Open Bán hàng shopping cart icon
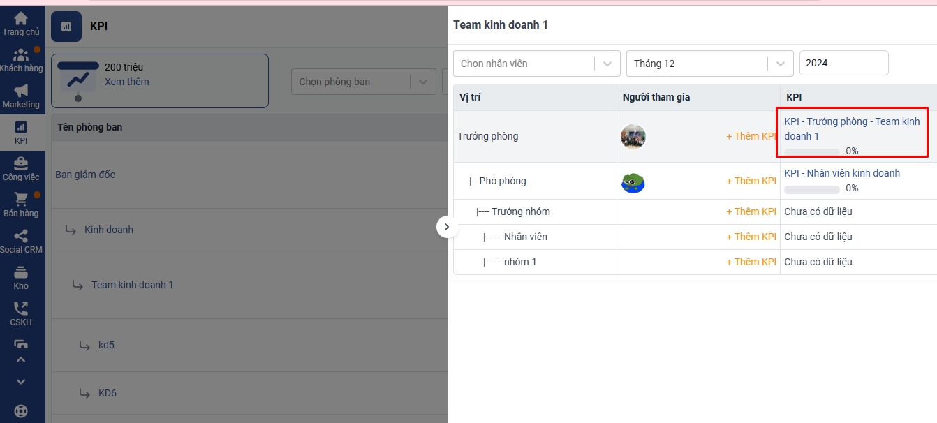The width and height of the screenshot is (937, 423). 21,200
